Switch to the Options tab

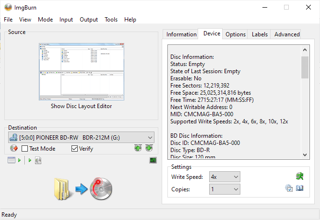click(236, 34)
